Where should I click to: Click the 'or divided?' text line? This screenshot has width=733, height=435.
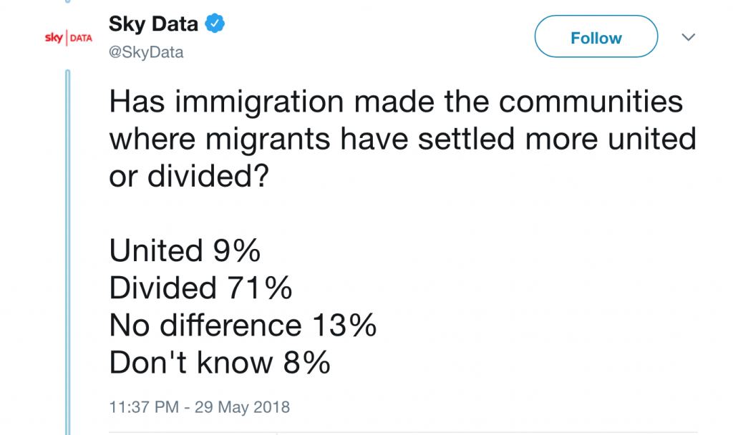189,176
